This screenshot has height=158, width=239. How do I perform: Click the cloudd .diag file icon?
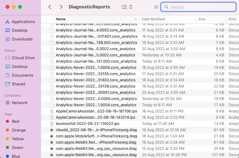click(52, 130)
